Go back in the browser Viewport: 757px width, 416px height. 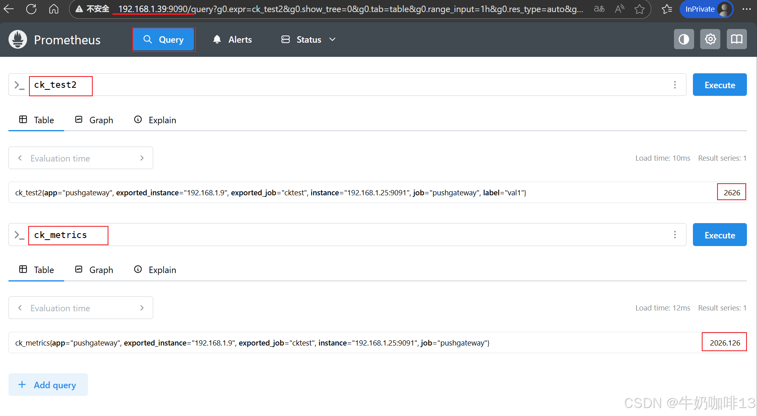[x=8, y=9]
